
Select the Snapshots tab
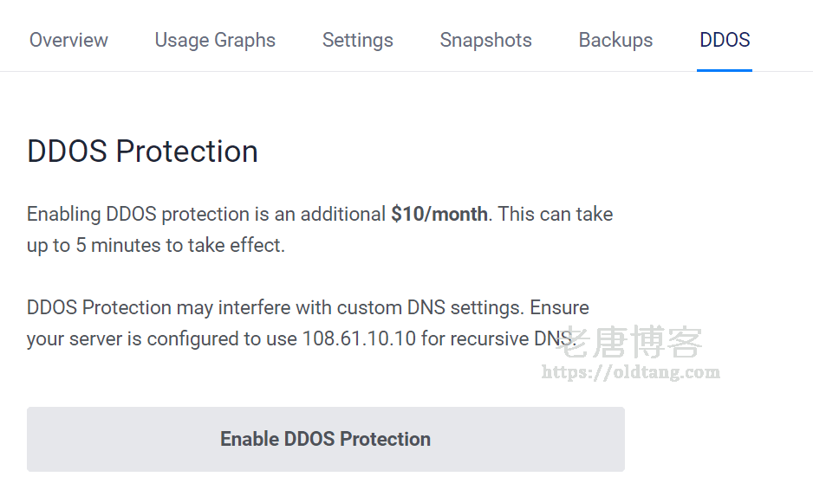486,41
